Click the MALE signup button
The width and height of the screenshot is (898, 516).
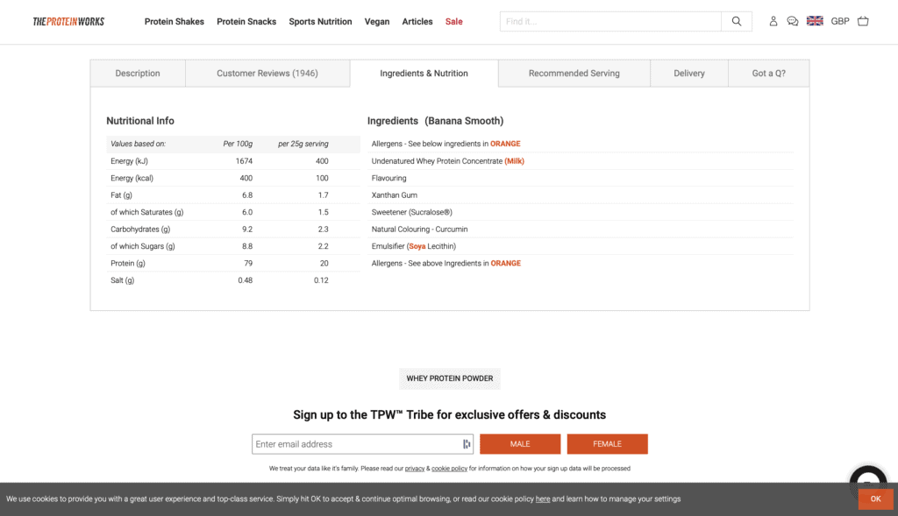[520, 444]
